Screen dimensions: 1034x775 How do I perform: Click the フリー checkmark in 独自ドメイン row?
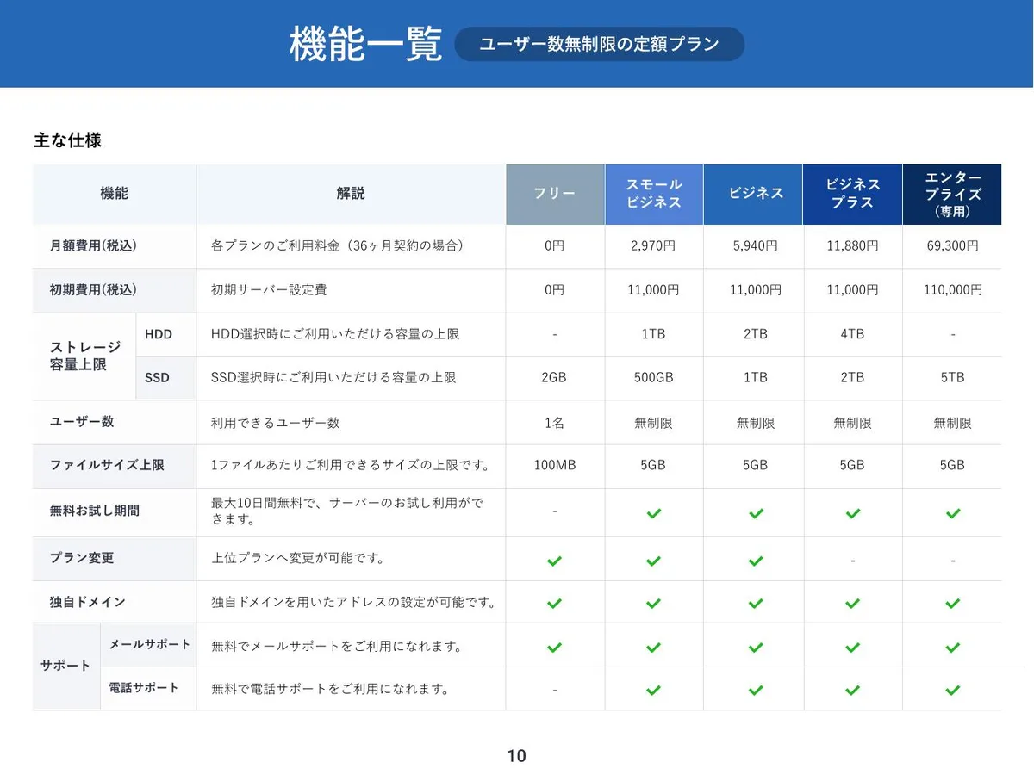(555, 604)
